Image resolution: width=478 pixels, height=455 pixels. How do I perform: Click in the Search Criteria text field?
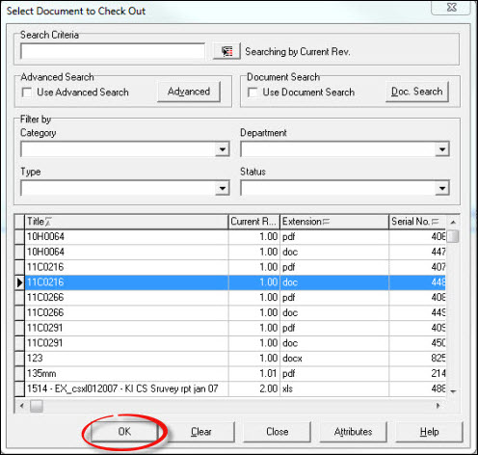click(x=113, y=51)
